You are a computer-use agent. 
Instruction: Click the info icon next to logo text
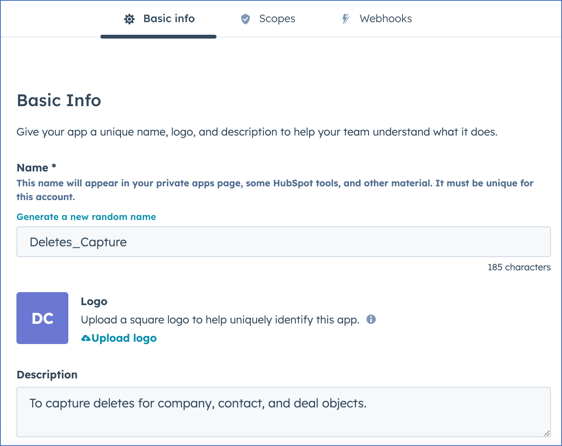(371, 319)
